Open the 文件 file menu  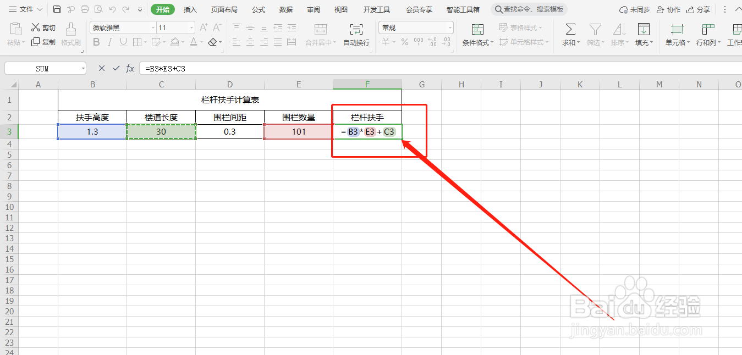(x=25, y=9)
